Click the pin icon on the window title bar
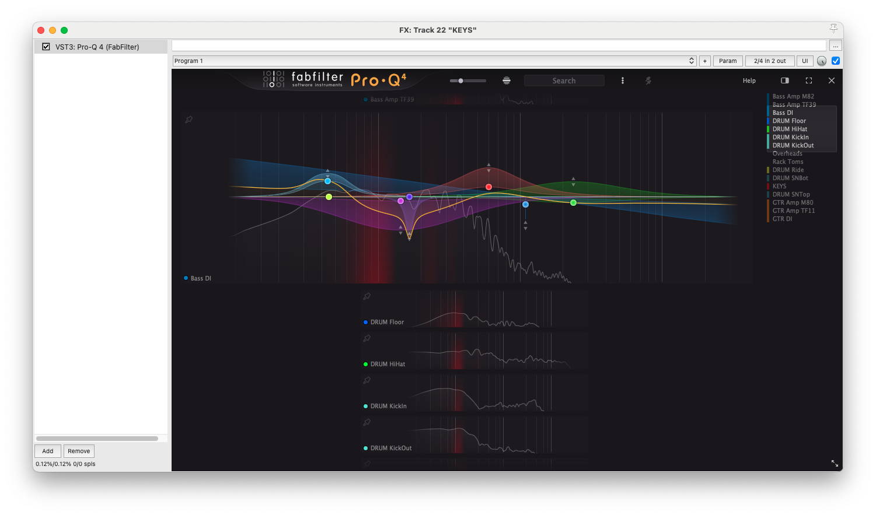 coord(833,29)
